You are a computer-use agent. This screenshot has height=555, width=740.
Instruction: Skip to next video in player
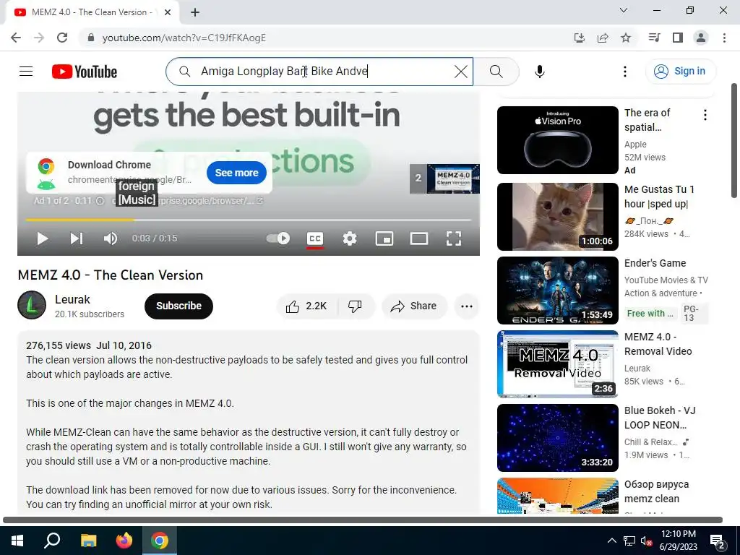point(77,238)
